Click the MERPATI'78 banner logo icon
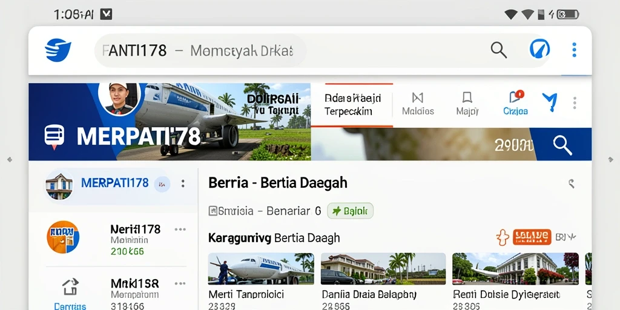 54,137
